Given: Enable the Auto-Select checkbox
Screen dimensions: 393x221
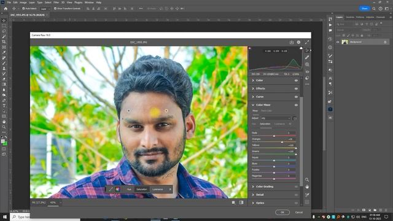Looking at the screenshot, I should [x=23, y=9].
